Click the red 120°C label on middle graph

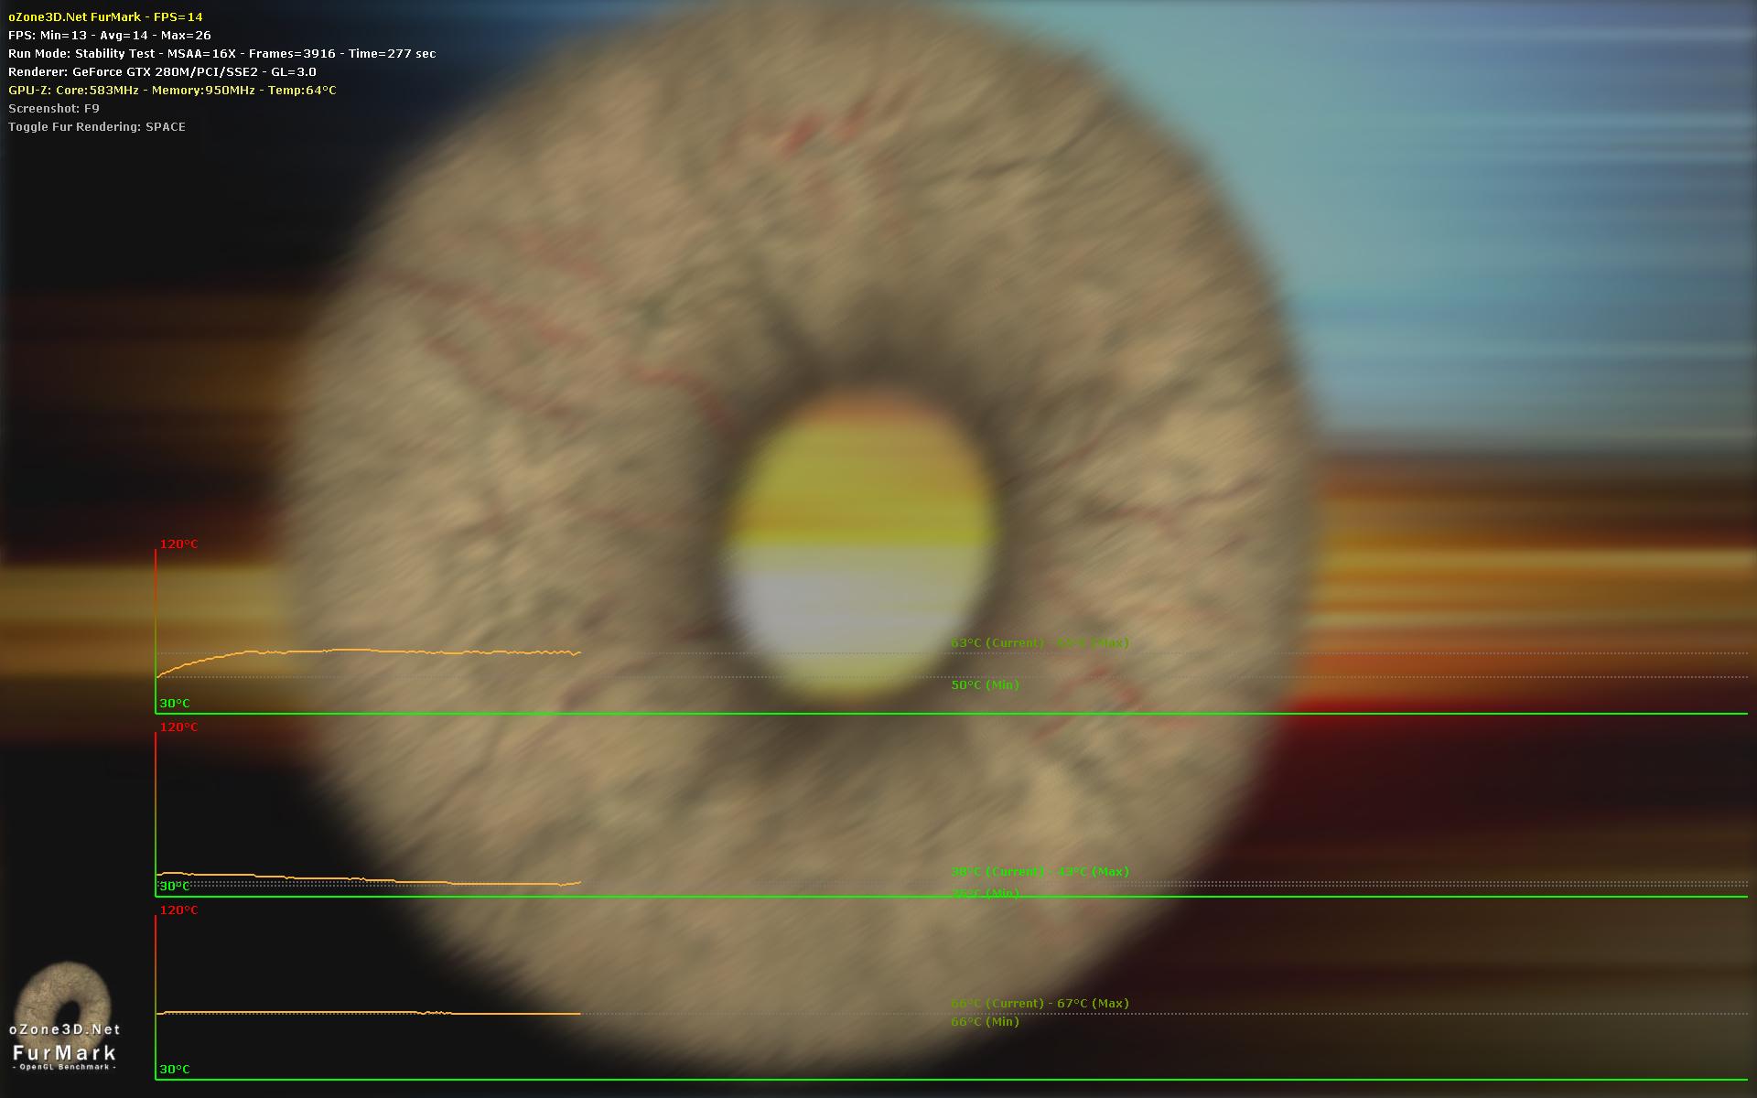[178, 727]
